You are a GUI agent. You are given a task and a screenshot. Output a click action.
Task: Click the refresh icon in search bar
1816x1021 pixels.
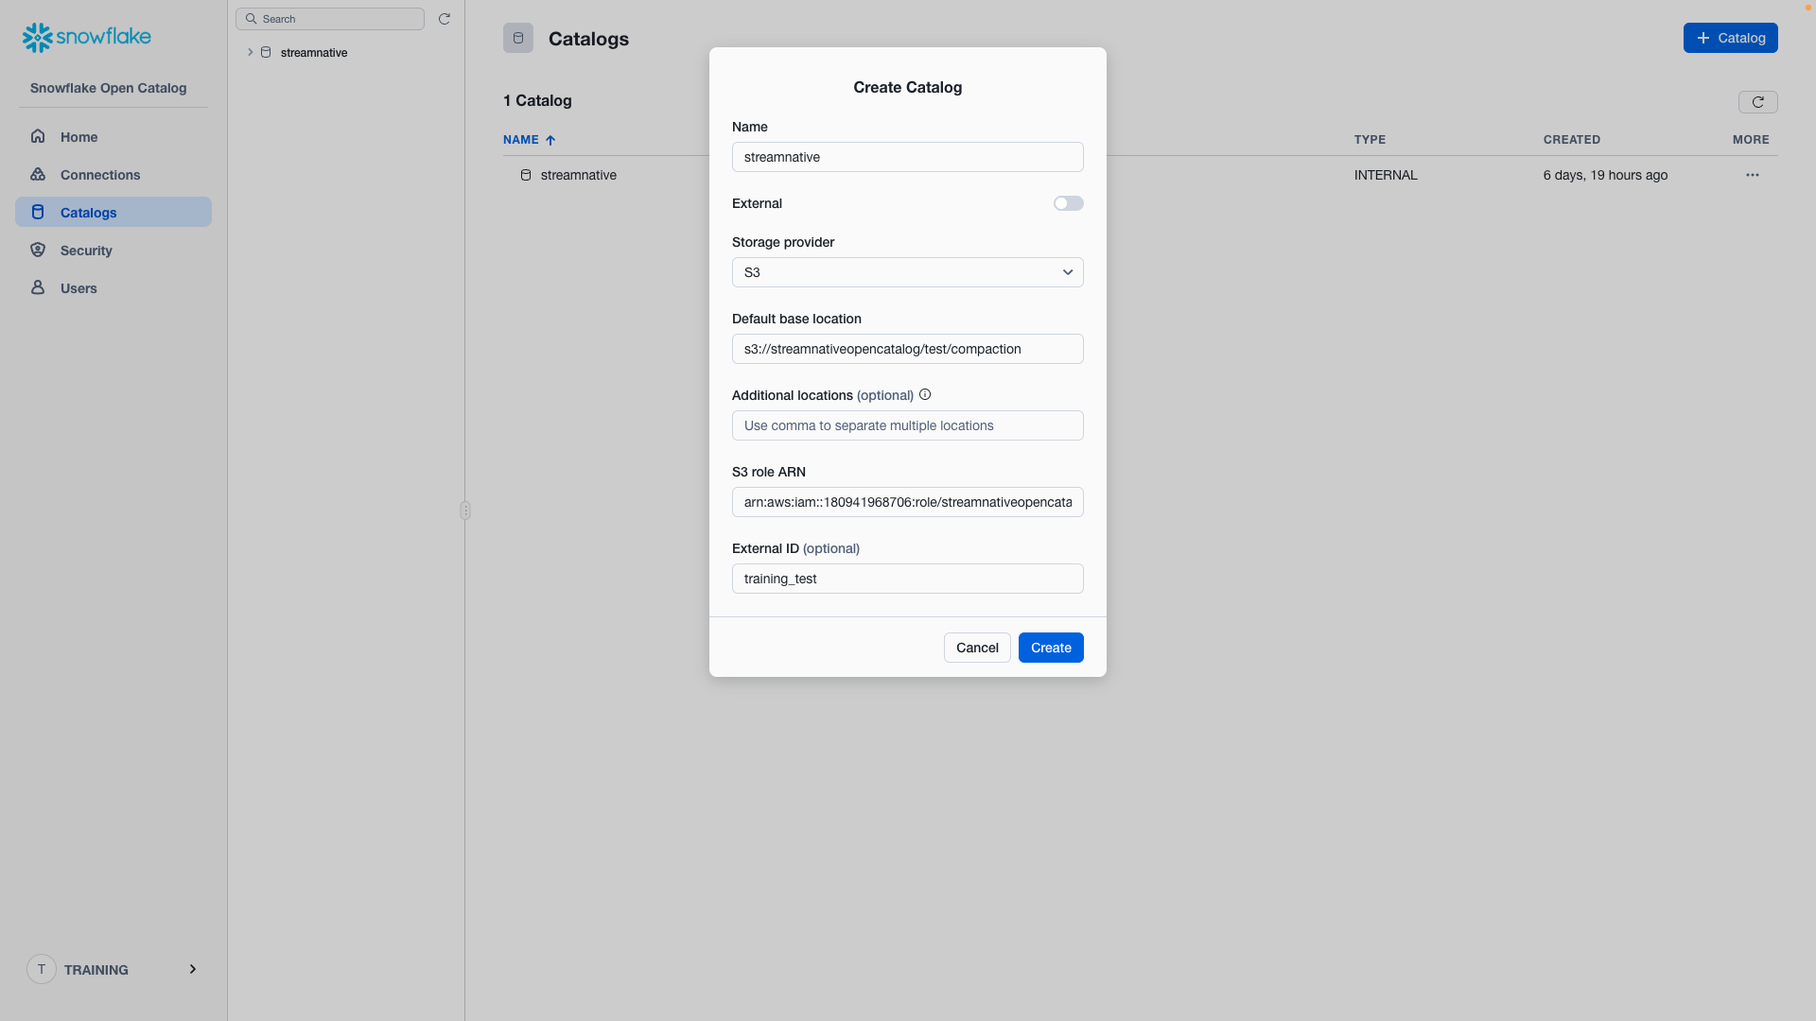click(444, 19)
